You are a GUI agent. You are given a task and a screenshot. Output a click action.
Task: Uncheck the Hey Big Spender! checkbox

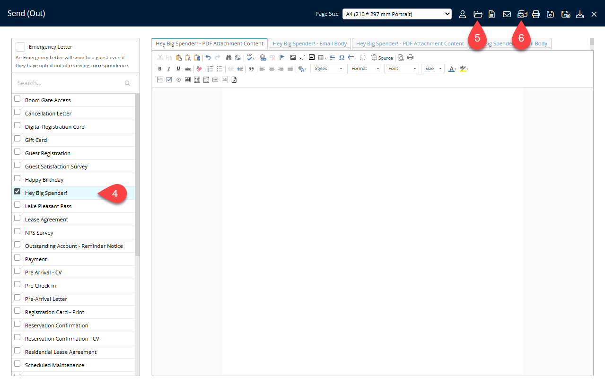pyautogui.click(x=18, y=192)
